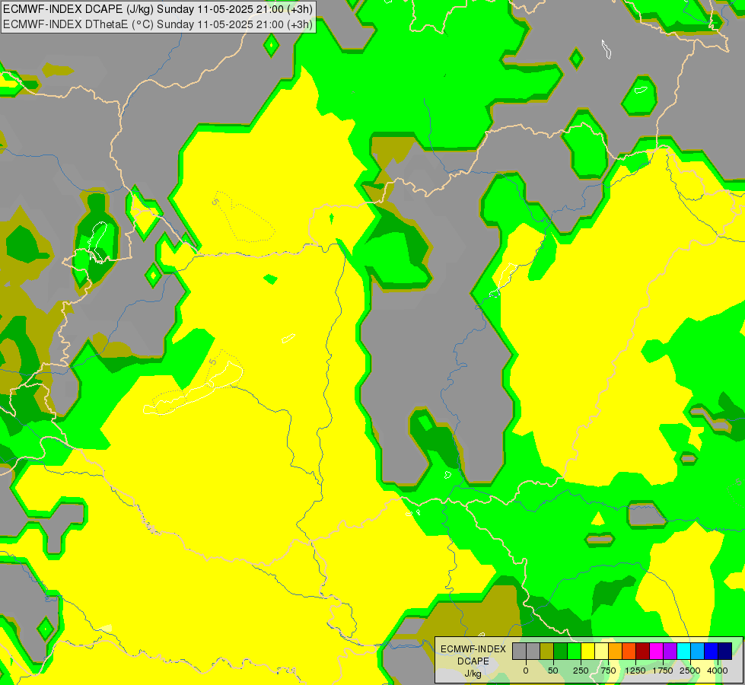Click the legend value label 50
The image size is (745, 685).
tap(553, 671)
